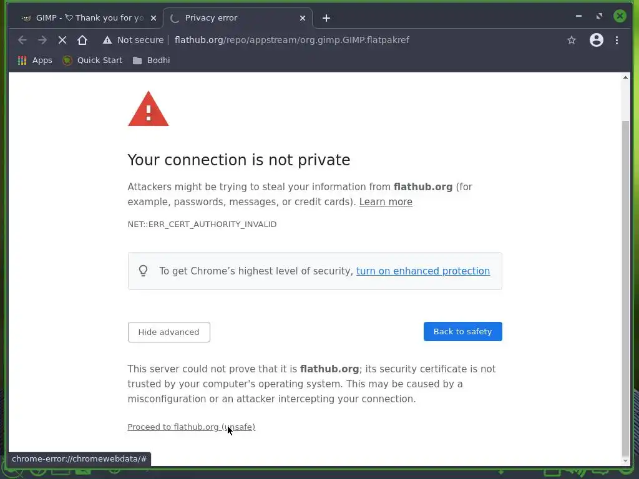639x479 pixels.
Task: Click the Not secure warning icon
Action: (107, 40)
